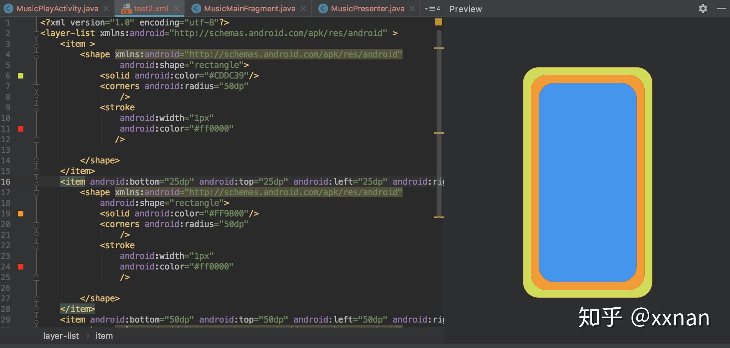Click layer-list in the breadcrumb bar
Viewport: 730px width, 348px height.
(61, 336)
